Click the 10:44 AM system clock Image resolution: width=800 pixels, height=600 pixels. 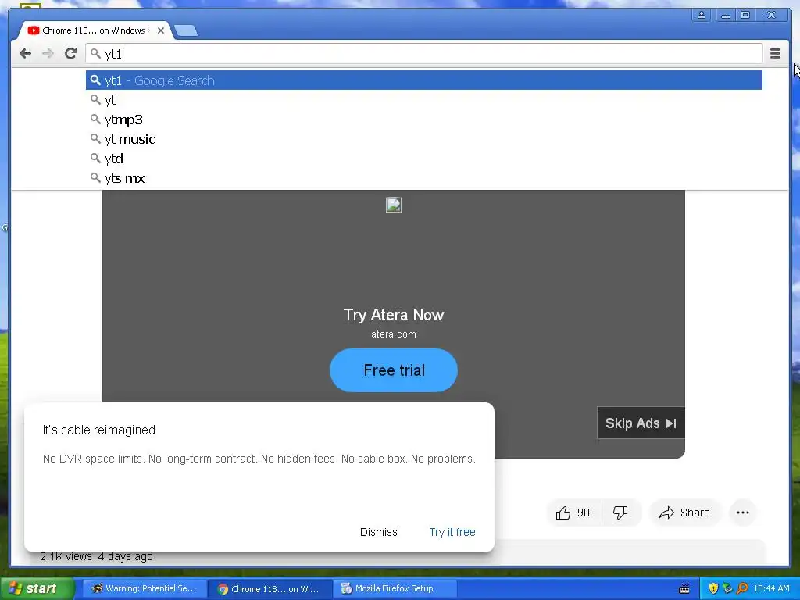(771, 588)
